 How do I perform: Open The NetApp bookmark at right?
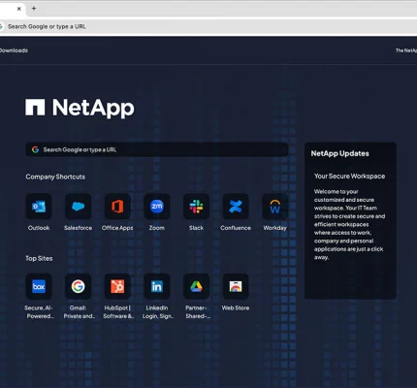pyautogui.click(x=406, y=50)
